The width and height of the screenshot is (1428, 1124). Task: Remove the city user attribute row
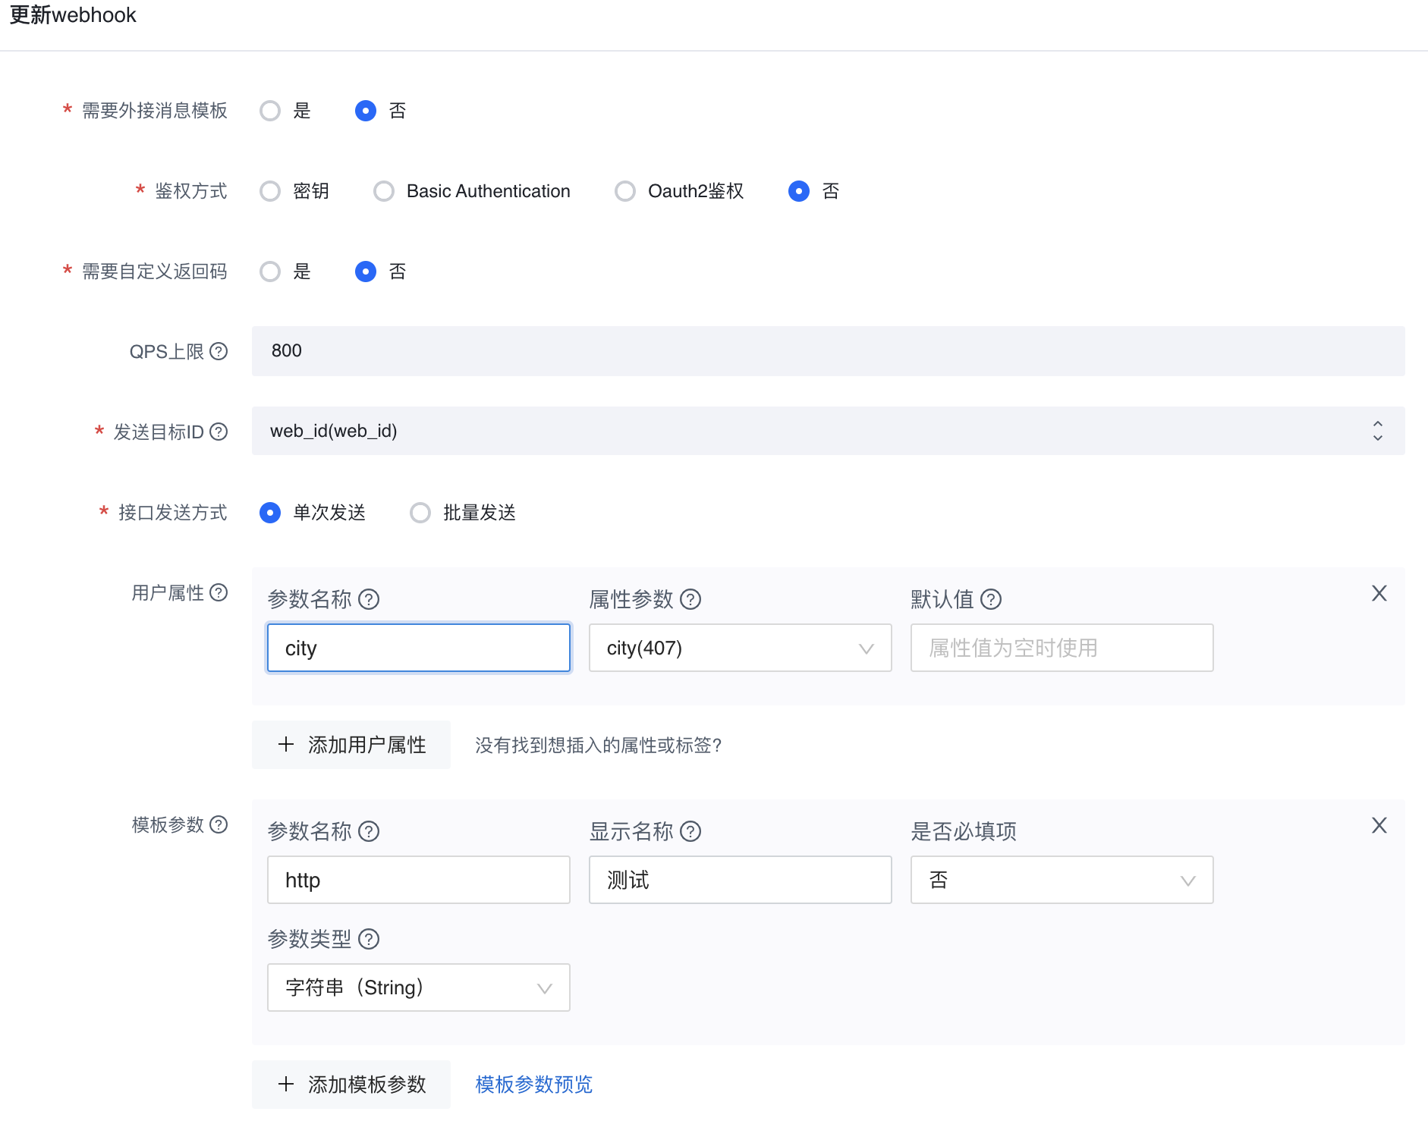tap(1379, 593)
